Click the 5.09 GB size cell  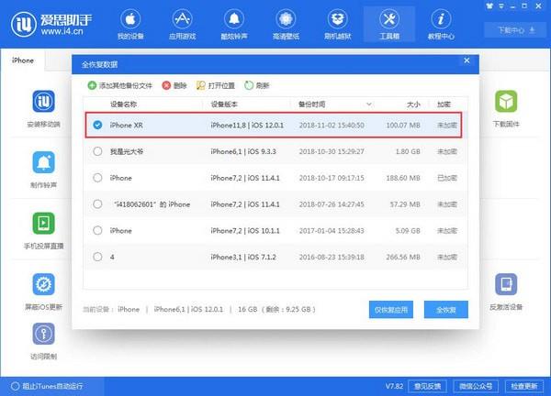click(408, 230)
